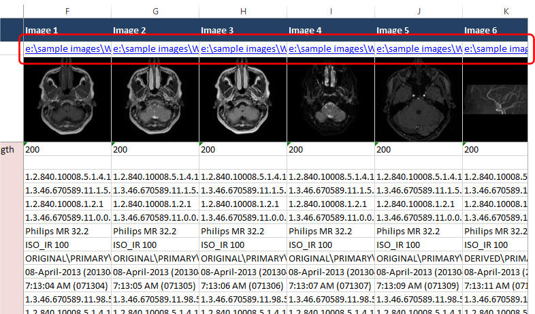Click the cell showing 7:13:04 AM (071304)
This screenshot has height=314, width=535.
point(67,286)
